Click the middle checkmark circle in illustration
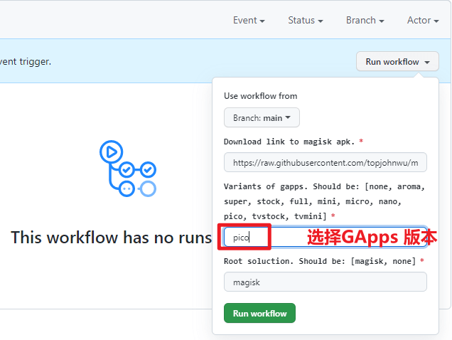 (127, 170)
